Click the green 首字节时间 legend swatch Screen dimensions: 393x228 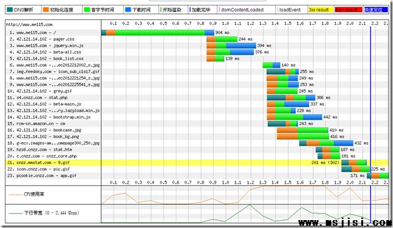[x=87, y=10]
